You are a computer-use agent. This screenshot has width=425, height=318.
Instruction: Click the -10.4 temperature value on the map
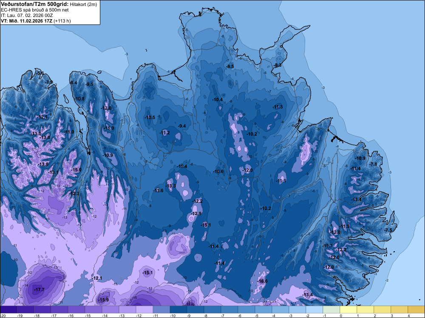tap(217, 99)
